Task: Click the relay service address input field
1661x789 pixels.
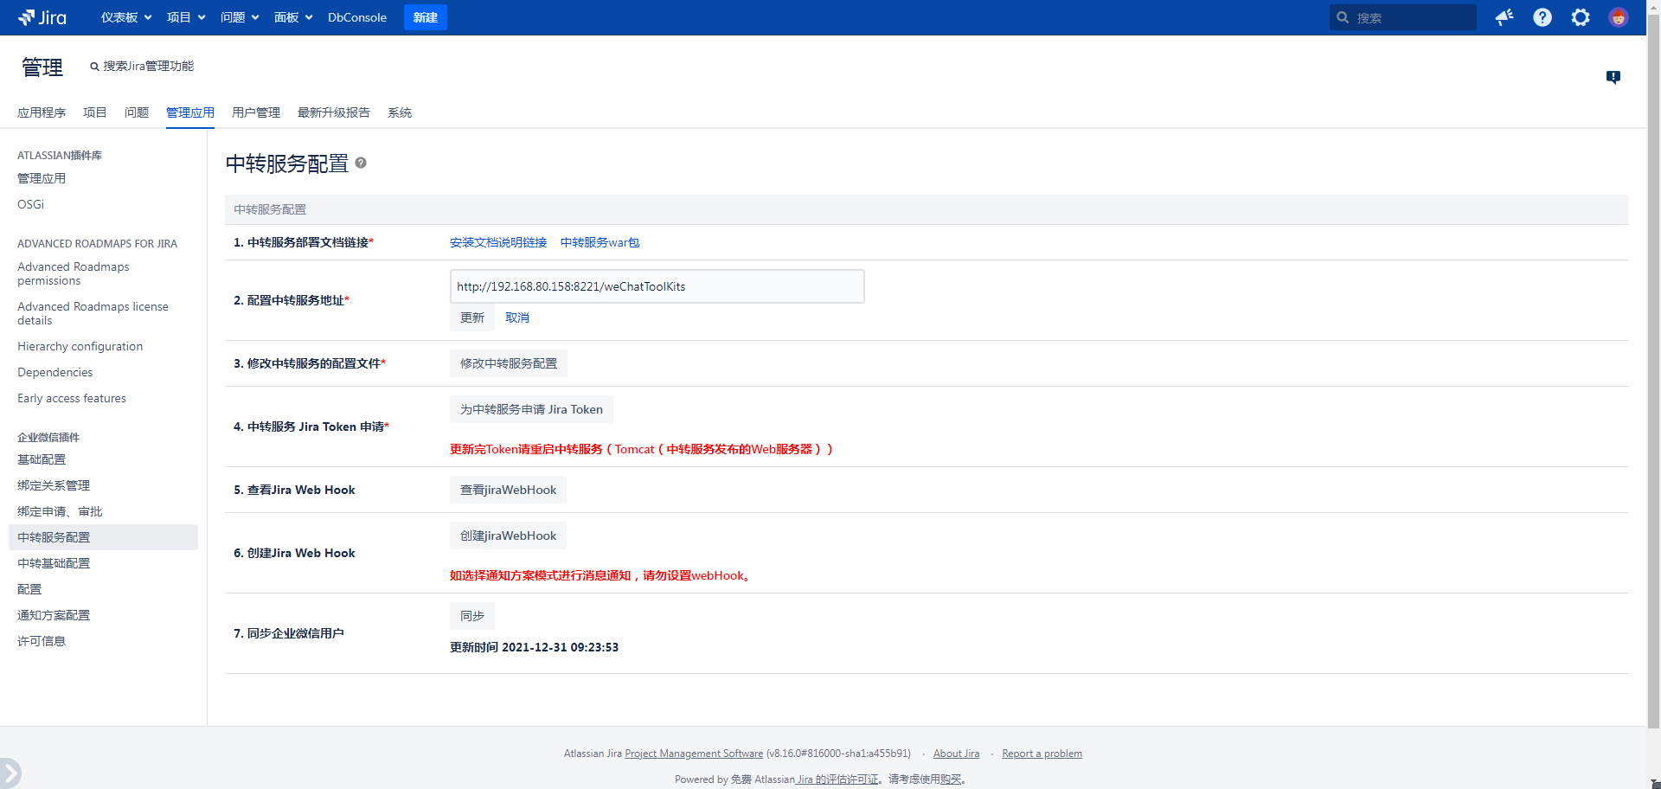Action: point(657,286)
